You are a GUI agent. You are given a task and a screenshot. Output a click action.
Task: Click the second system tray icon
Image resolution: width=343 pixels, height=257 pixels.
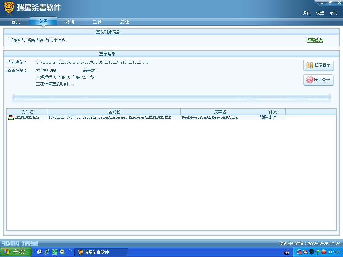(x=305, y=252)
